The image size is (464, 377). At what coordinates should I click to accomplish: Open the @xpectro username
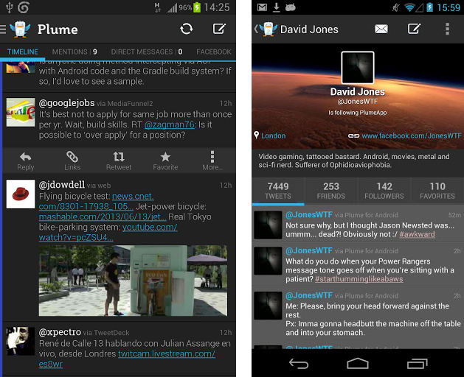click(x=60, y=332)
